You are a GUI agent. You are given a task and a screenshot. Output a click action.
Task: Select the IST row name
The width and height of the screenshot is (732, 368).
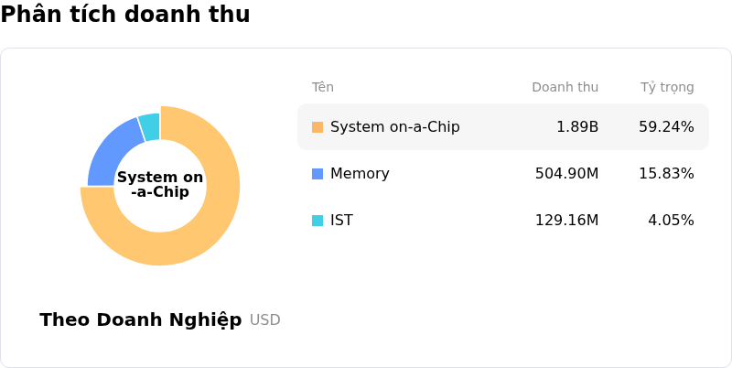coord(341,221)
